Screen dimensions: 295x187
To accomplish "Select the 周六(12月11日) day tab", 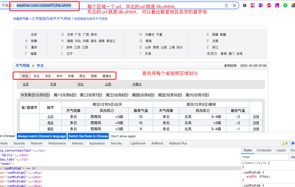I will pyautogui.click(x=197, y=95).
